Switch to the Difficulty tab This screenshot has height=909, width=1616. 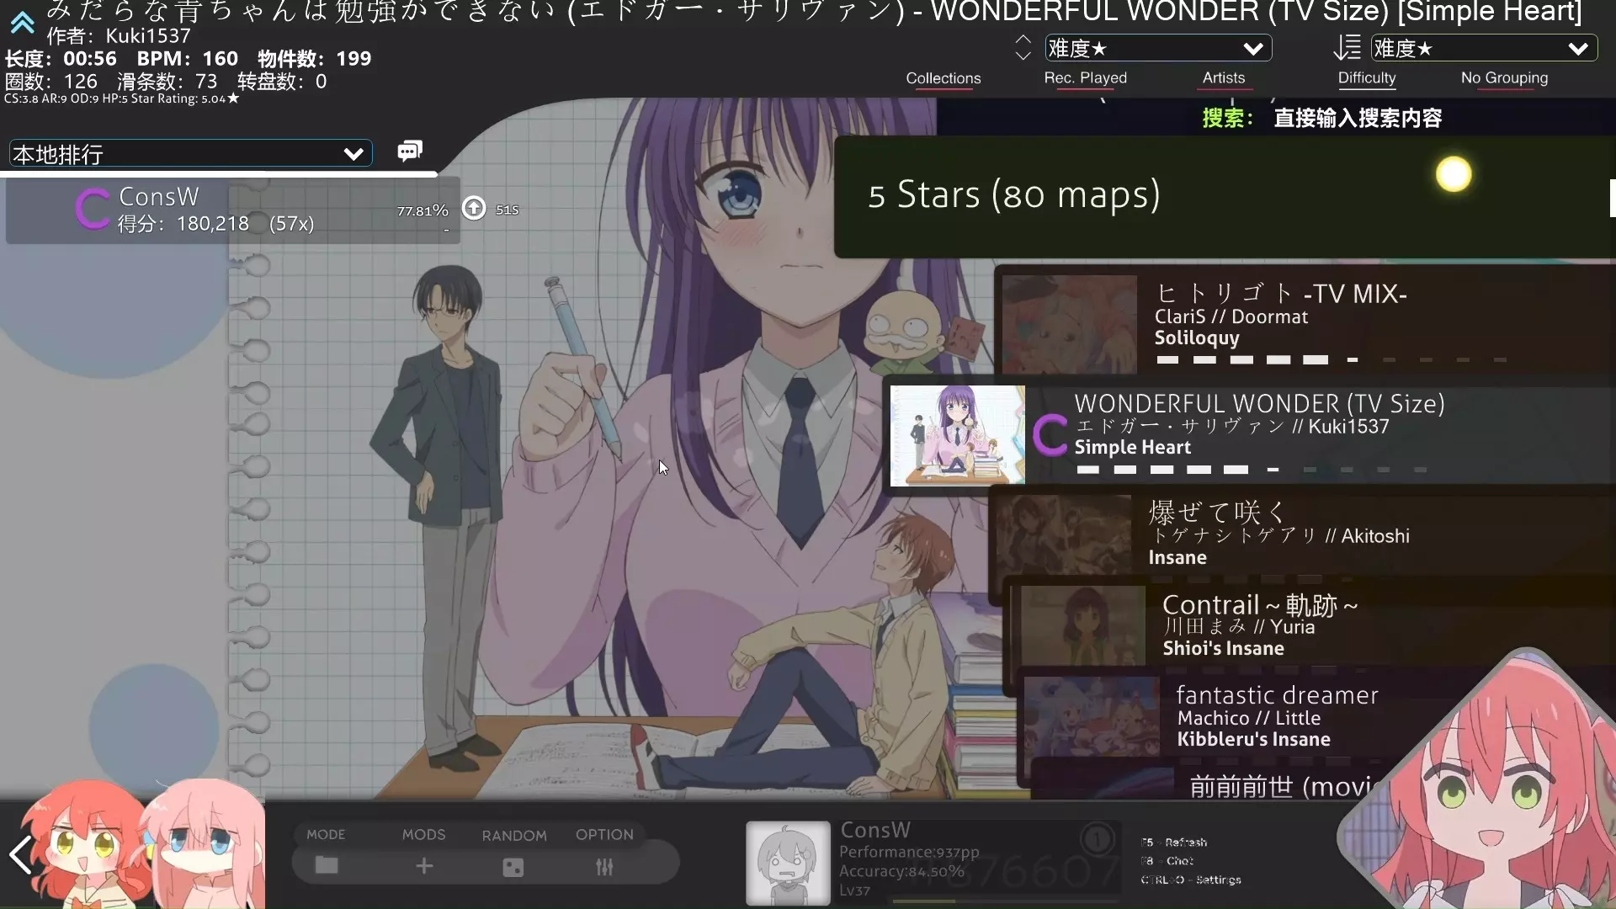1367,78
